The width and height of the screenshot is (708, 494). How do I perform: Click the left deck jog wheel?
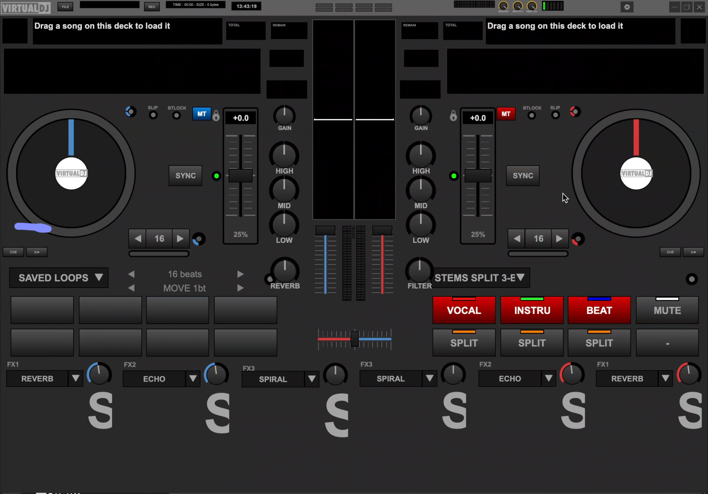pyautogui.click(x=71, y=173)
